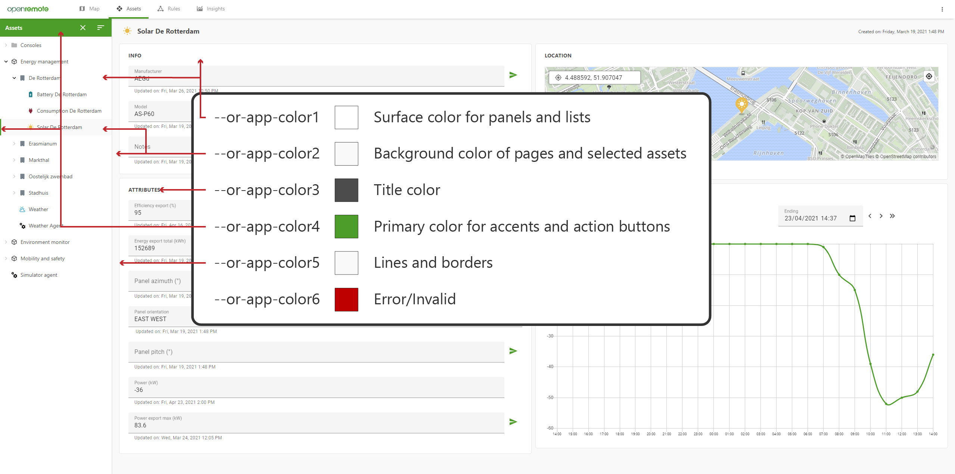Expand the Mobility and safety section
The image size is (955, 474).
pos(6,258)
